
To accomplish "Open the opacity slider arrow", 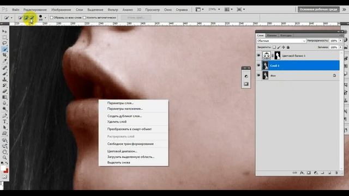I will (340, 41).
